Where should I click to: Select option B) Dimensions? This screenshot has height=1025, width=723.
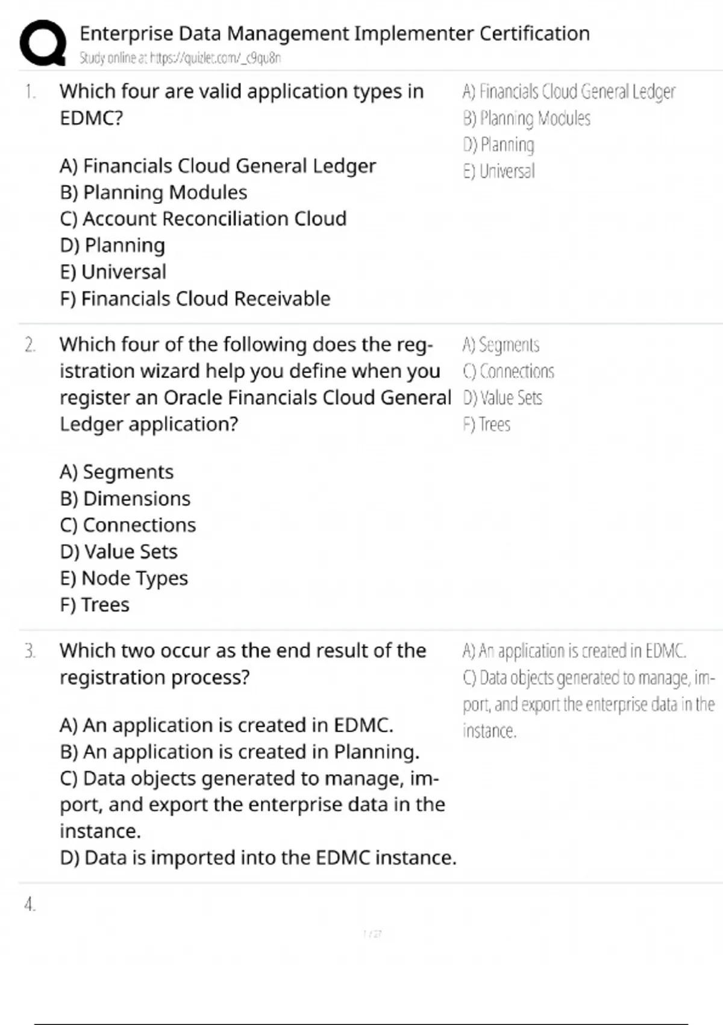(125, 499)
